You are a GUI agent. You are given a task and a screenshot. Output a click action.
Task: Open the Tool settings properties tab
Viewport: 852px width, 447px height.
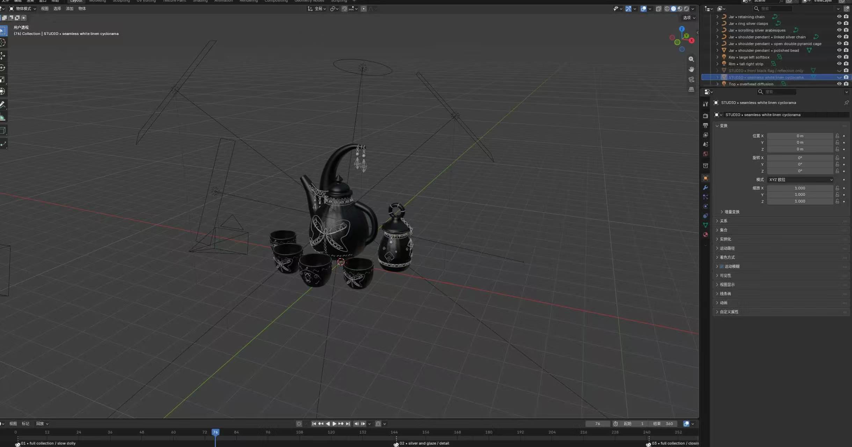click(x=705, y=104)
